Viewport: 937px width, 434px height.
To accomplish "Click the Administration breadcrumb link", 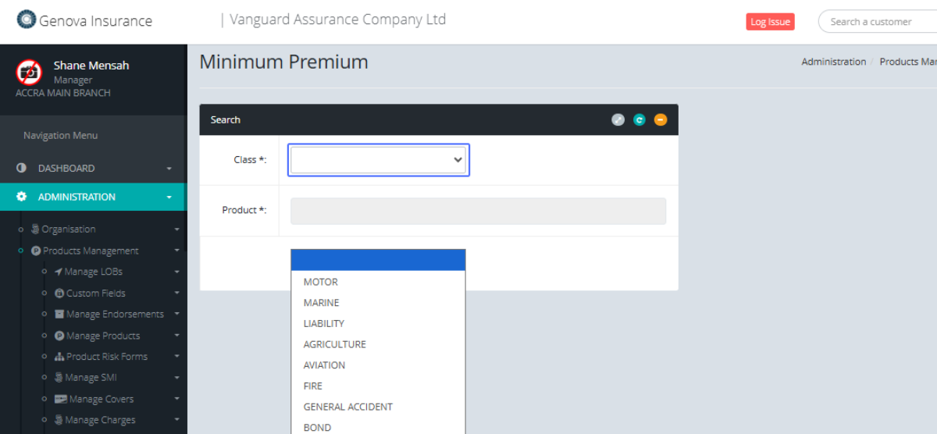I will coord(833,62).
